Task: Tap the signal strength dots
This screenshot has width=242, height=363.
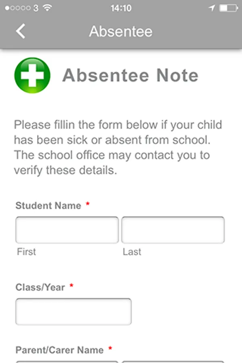Action: click(18, 8)
